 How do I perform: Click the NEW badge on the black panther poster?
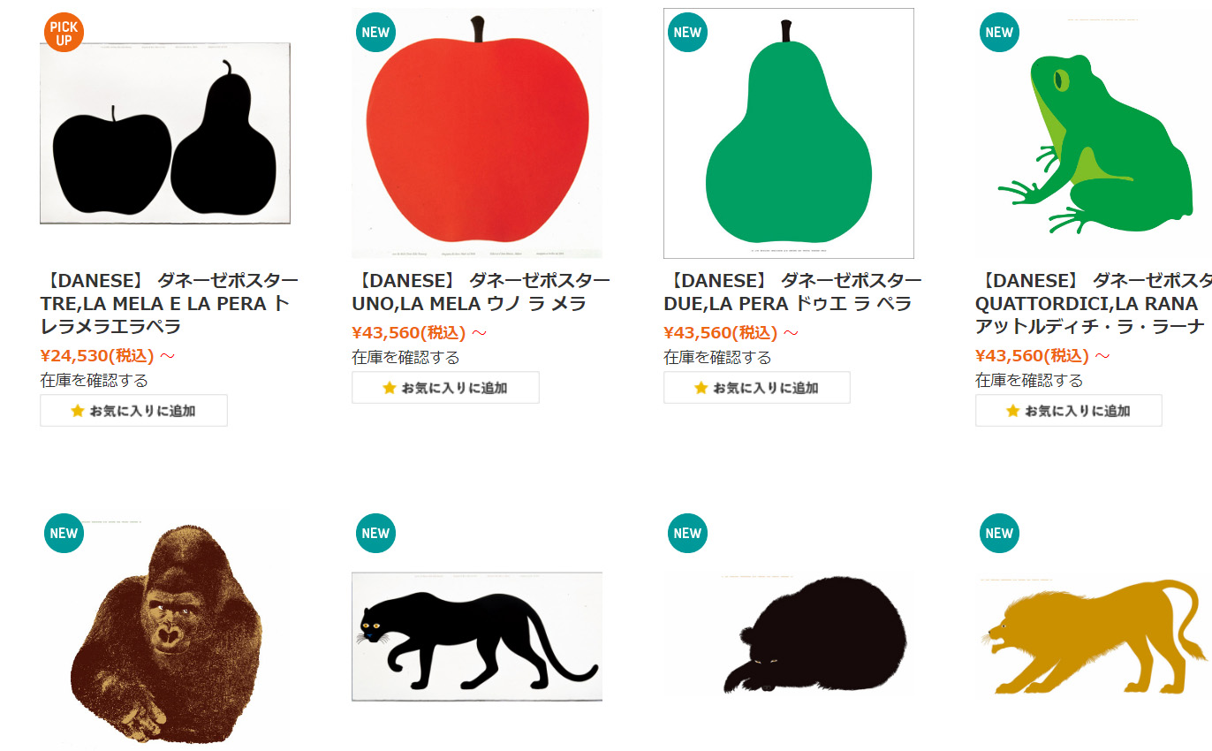pyautogui.click(x=375, y=534)
